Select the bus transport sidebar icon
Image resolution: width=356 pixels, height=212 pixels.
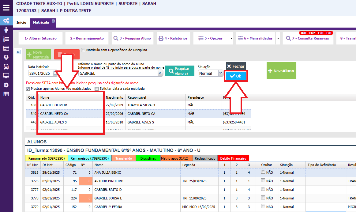(6, 66)
